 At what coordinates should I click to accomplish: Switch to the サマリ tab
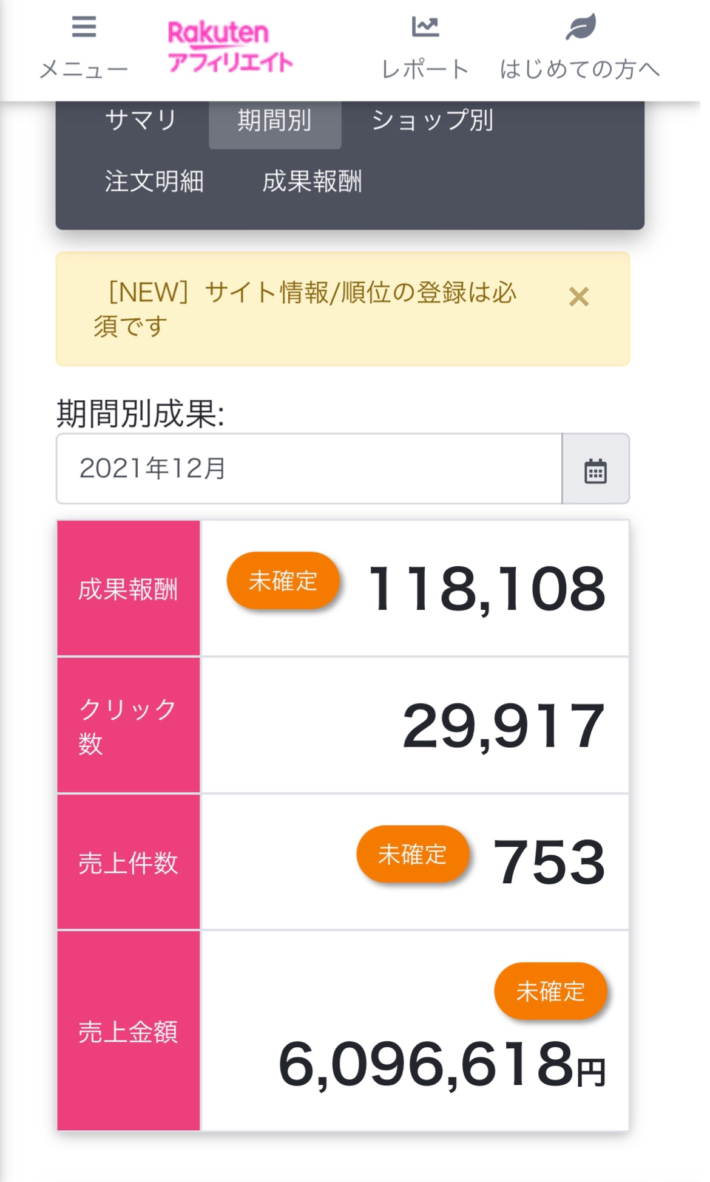pyautogui.click(x=141, y=120)
